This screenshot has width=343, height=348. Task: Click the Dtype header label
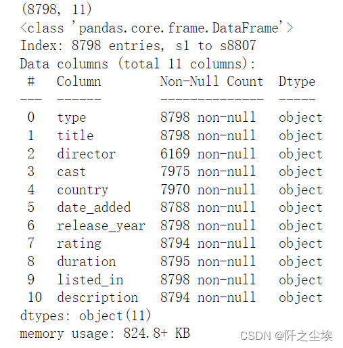click(x=297, y=82)
